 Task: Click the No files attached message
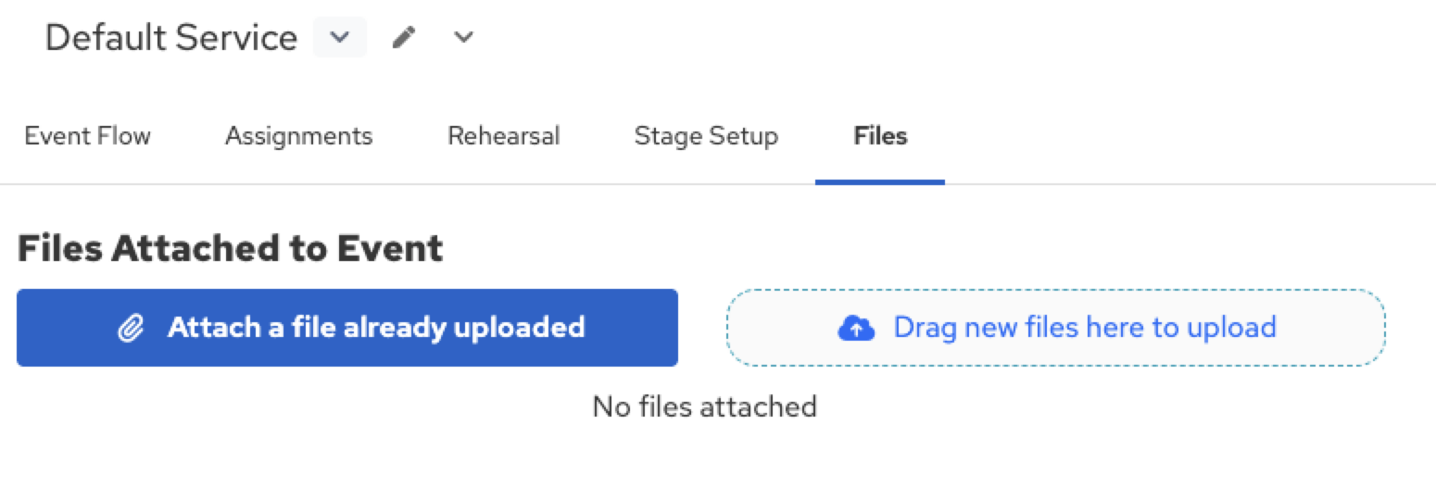coord(704,406)
